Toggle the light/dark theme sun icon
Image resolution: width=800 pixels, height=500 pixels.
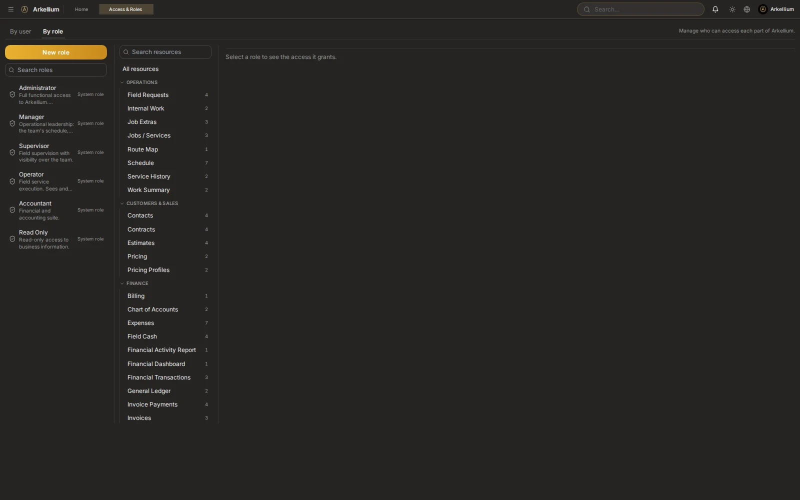[x=732, y=9]
